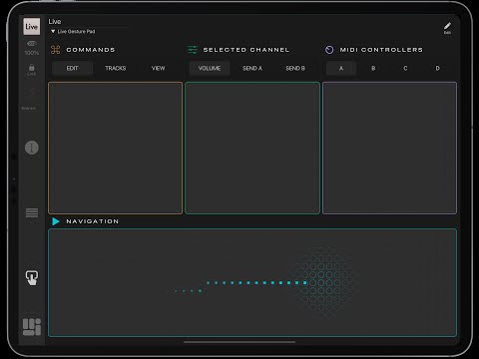The height and width of the screenshot is (359, 479).
Task: Click the MIDI Controllers knob icon
Action: tap(329, 50)
